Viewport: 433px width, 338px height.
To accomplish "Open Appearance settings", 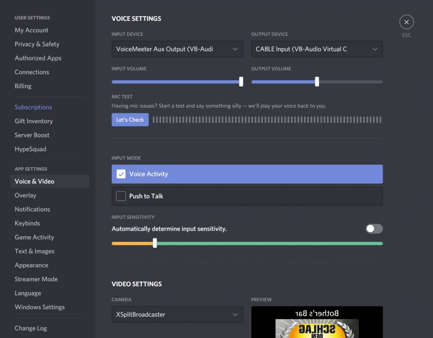I will (31, 265).
